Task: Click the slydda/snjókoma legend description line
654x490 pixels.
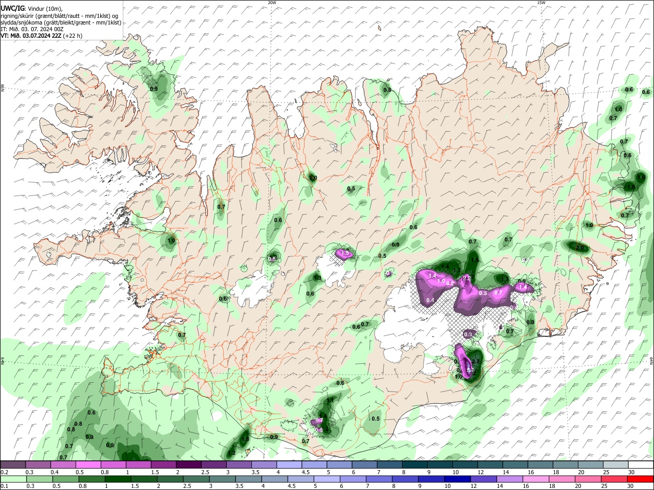Action: pos(61,22)
